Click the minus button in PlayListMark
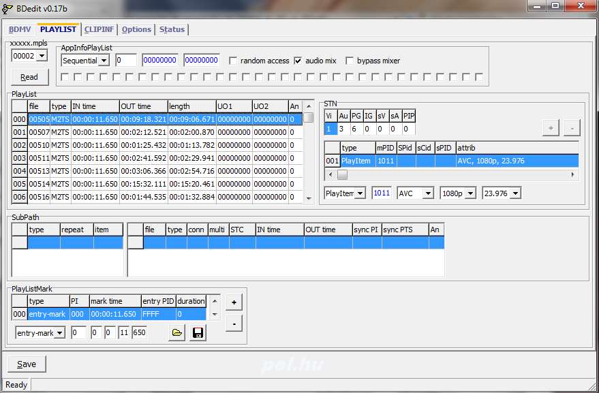The width and height of the screenshot is (599, 393). [x=233, y=324]
